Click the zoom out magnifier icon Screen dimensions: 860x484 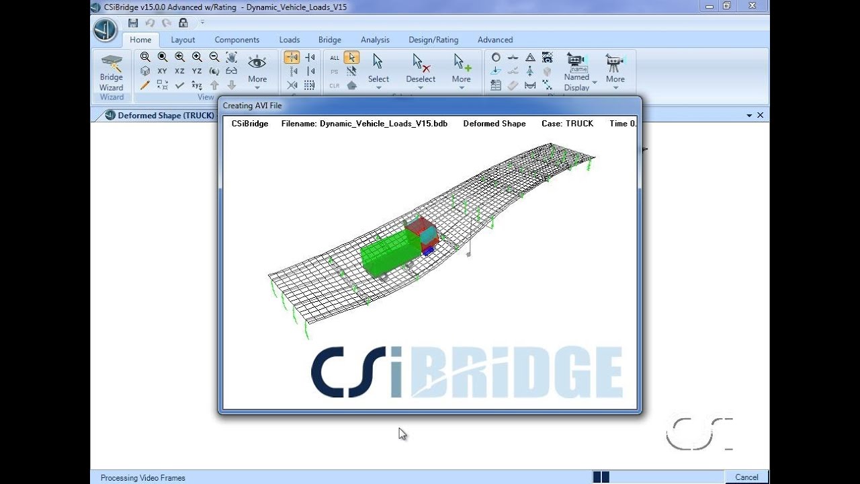(214, 57)
